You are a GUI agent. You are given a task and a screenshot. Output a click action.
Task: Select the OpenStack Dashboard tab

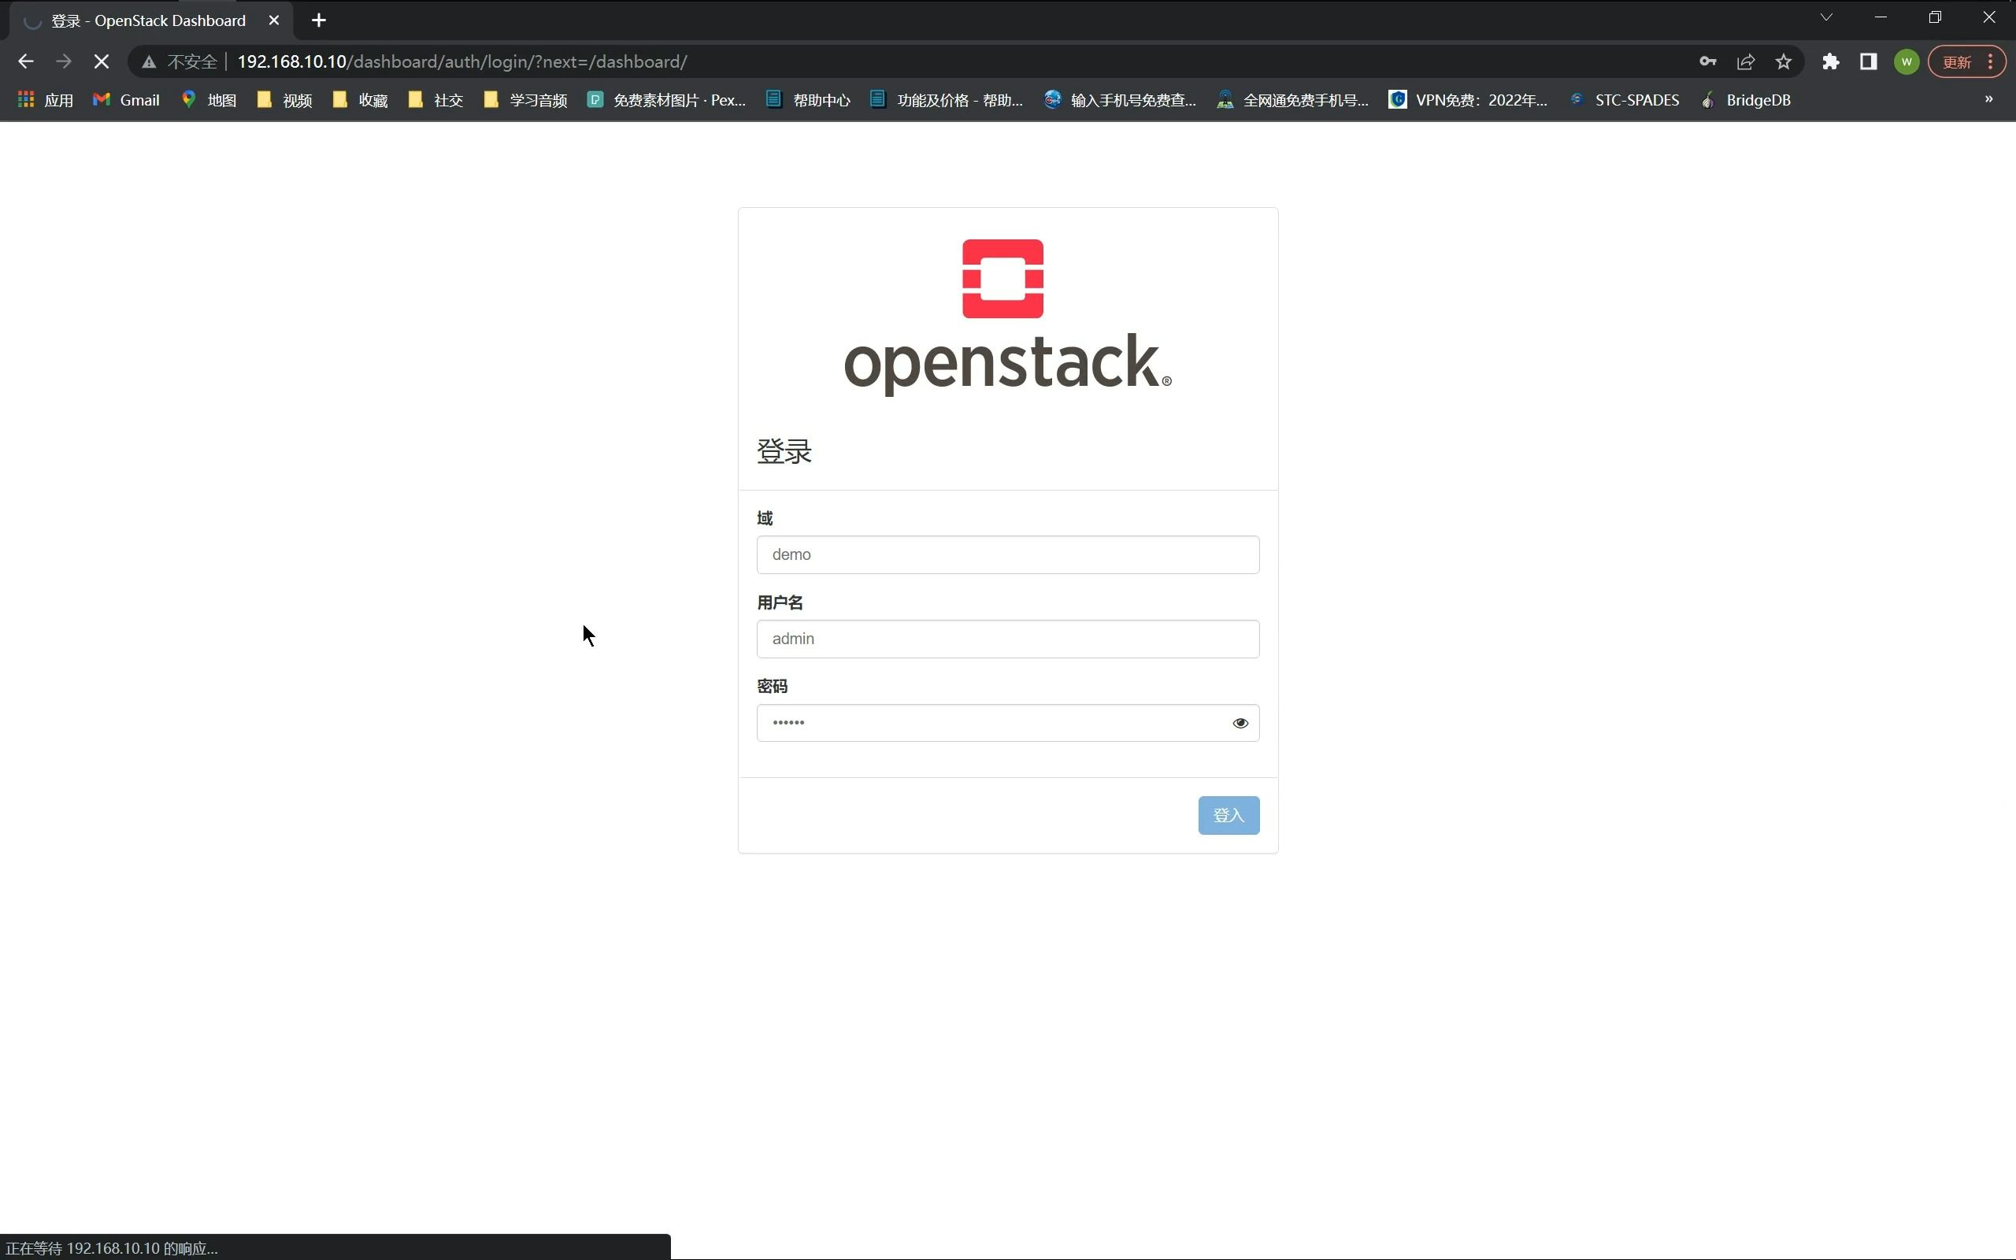(x=150, y=20)
